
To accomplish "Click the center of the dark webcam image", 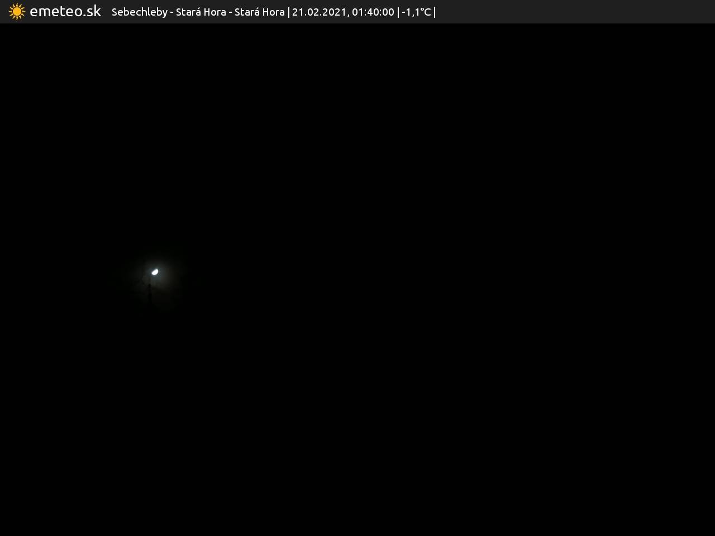I will pos(357,279).
